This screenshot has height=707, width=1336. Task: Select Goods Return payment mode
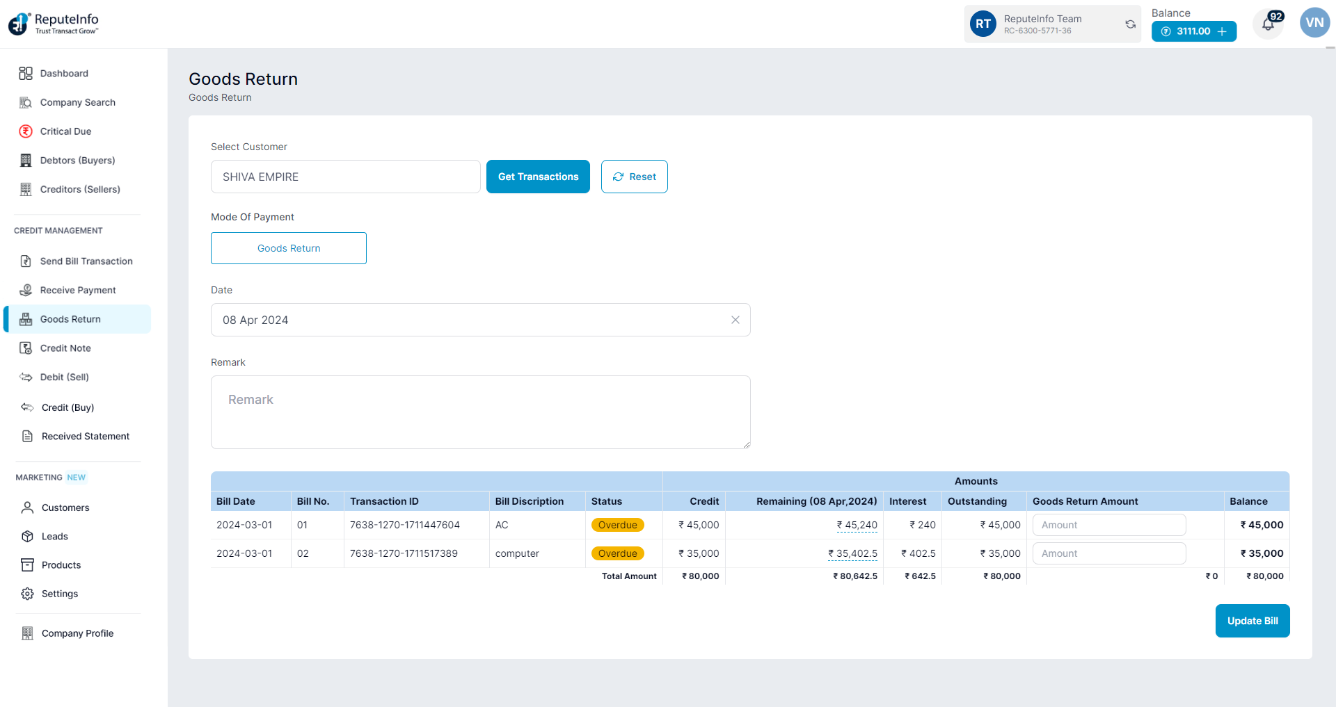288,248
